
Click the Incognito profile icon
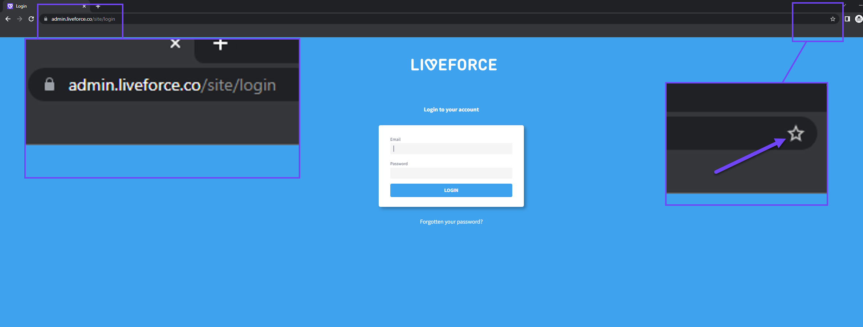point(859,19)
